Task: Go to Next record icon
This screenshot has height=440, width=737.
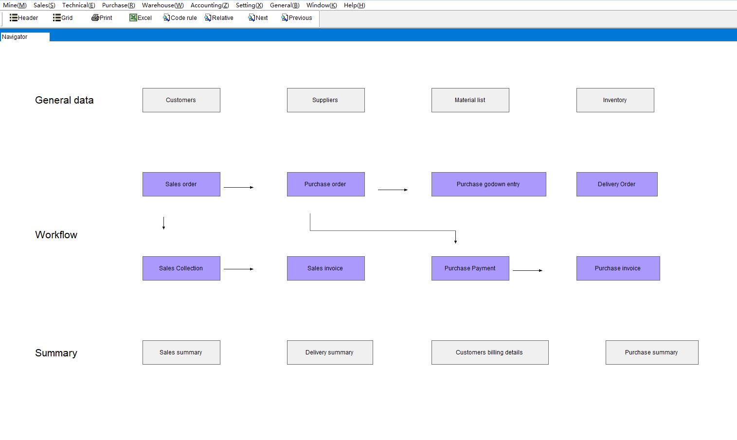Action: pos(252,18)
